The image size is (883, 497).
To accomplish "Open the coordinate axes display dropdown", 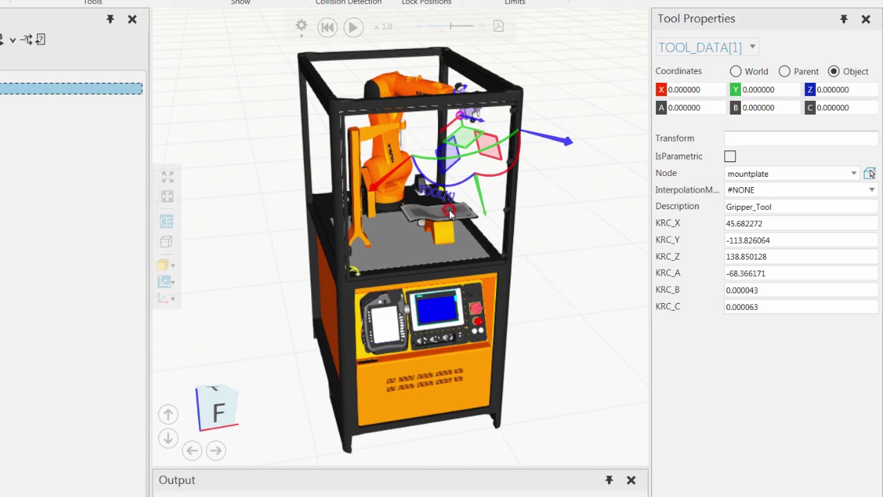I will coord(166,298).
